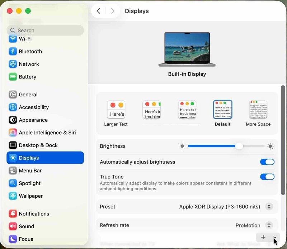The height and width of the screenshot is (249, 287).
Task: Click the General gear icon
Action: tap(13, 95)
